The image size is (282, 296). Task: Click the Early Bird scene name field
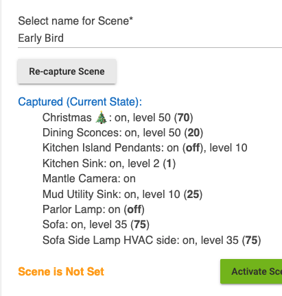point(150,38)
